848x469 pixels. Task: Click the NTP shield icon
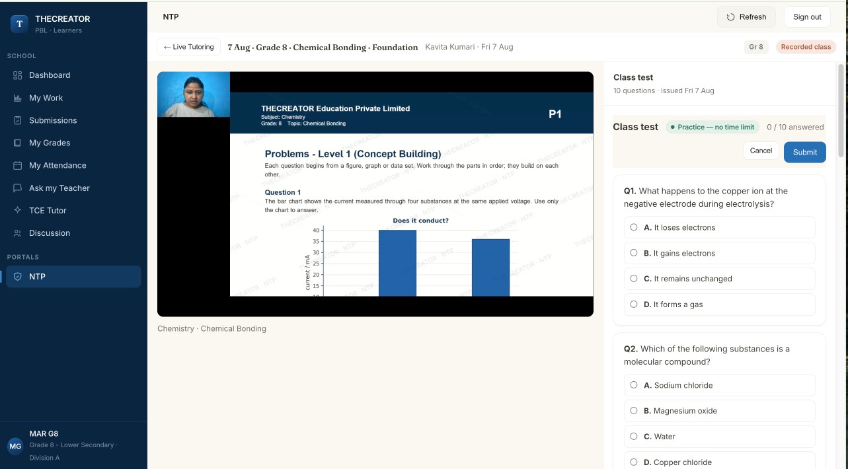pyautogui.click(x=18, y=277)
